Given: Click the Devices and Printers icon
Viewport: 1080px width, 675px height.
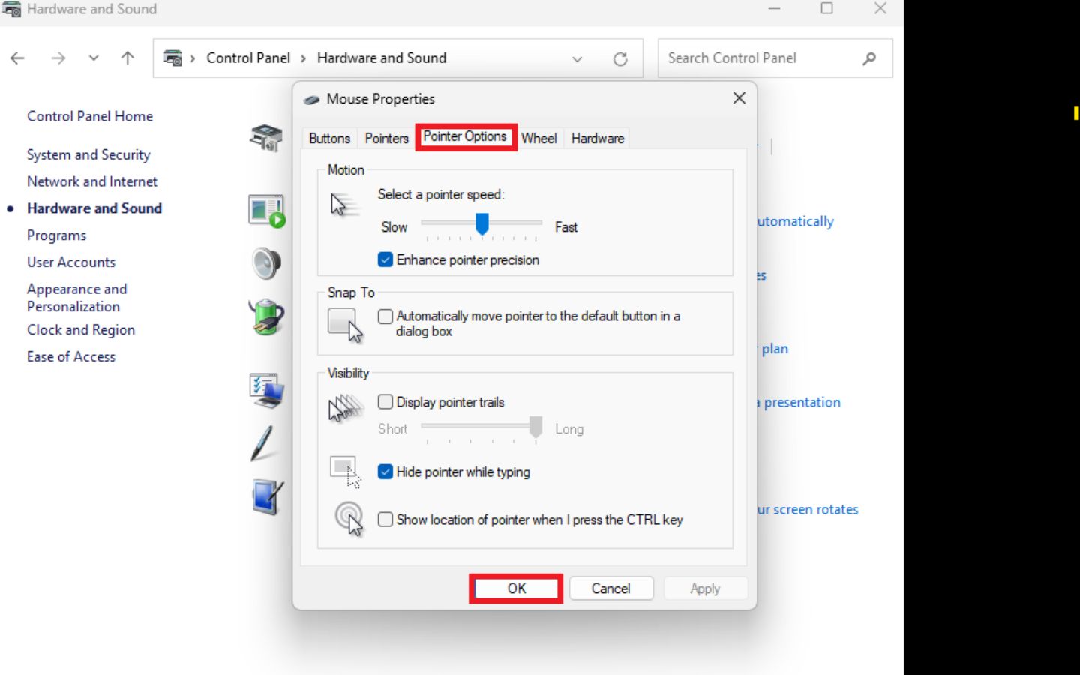Looking at the screenshot, I should (266, 138).
